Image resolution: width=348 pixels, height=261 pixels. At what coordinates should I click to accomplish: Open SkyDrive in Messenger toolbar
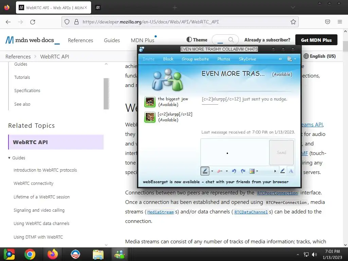click(x=247, y=59)
